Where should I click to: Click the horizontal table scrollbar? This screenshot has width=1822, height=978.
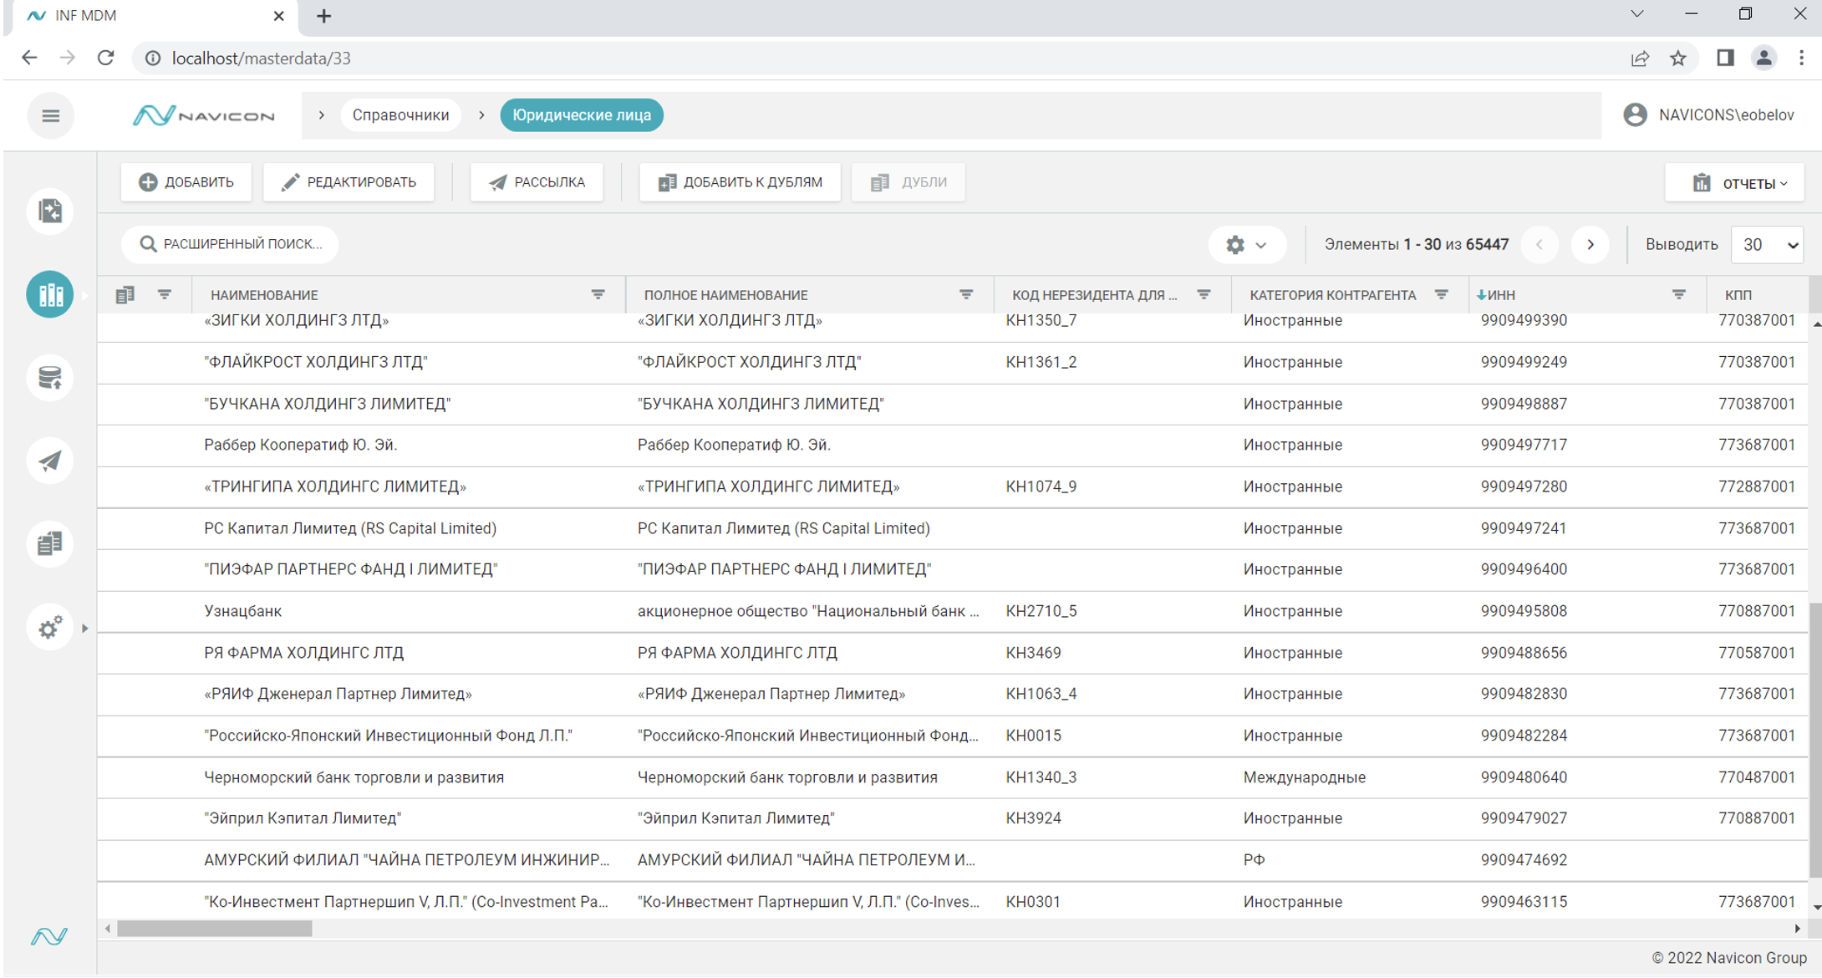coord(215,929)
